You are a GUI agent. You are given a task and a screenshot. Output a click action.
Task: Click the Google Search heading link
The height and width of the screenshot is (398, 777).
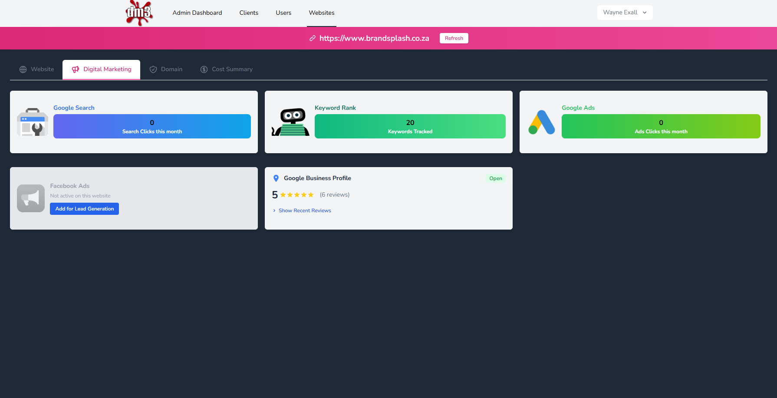pos(74,108)
